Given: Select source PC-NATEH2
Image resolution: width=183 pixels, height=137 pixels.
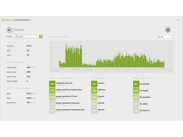Looking at the screenshot, I should tap(145, 84).
